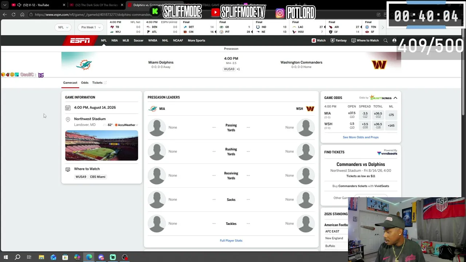Open the ESPN user profile icon
Viewport: 466px width, 262px height.
click(394, 40)
